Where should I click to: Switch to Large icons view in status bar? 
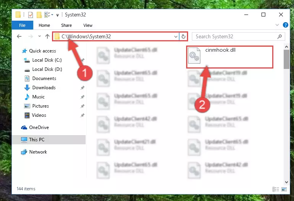click(x=284, y=189)
